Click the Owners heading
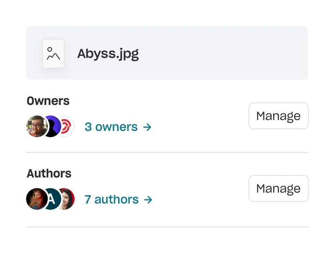334x256 pixels. [48, 101]
